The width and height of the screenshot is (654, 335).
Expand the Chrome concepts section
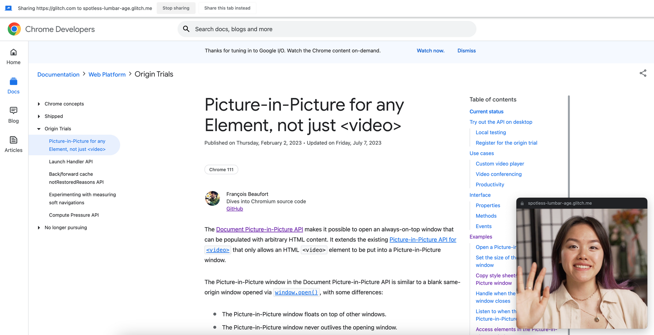[x=39, y=104]
